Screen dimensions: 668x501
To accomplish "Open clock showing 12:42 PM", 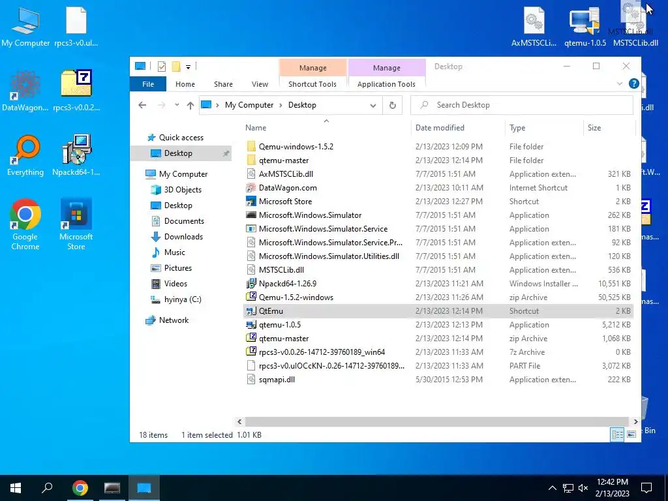I will click(612, 488).
